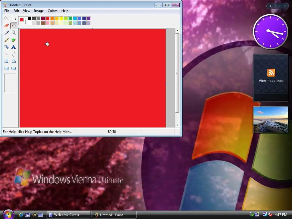Image resolution: width=292 pixels, height=219 pixels.
Task: Select the Pencil tool
Action: tap(7, 40)
